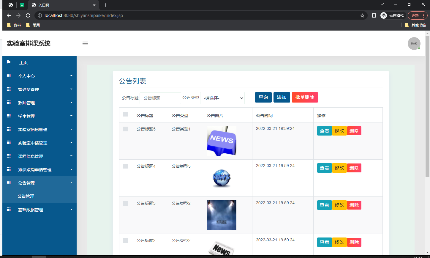Open the 主页 sidebar item
Image resolution: width=430 pixels, height=258 pixels.
click(39, 63)
